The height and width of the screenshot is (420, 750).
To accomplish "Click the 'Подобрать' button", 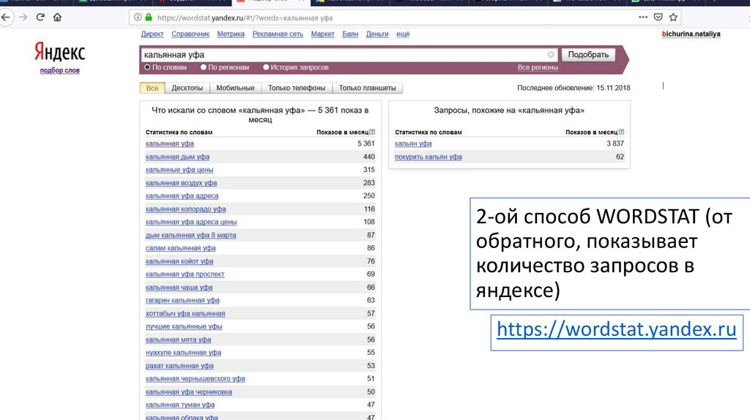I will [x=588, y=54].
